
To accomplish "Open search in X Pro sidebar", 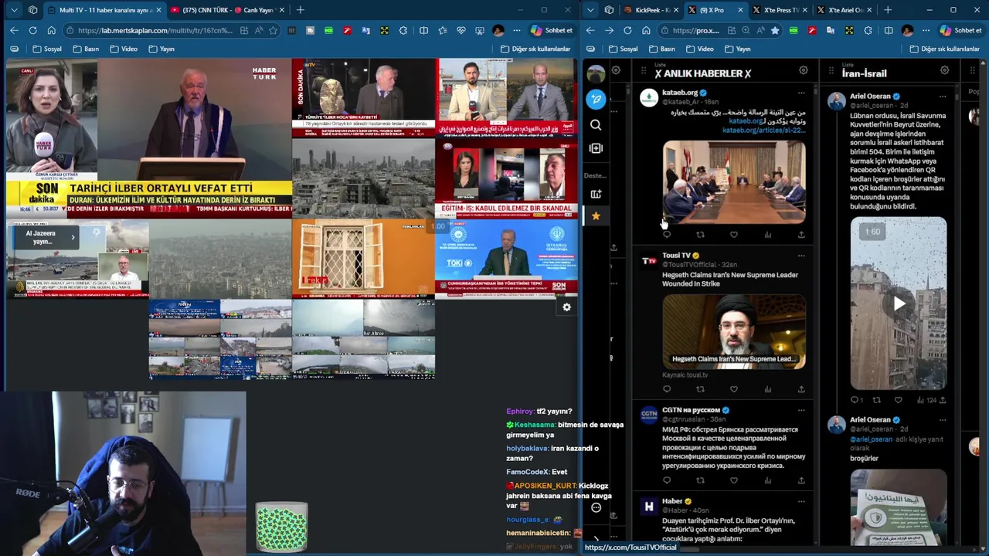I will (x=596, y=124).
